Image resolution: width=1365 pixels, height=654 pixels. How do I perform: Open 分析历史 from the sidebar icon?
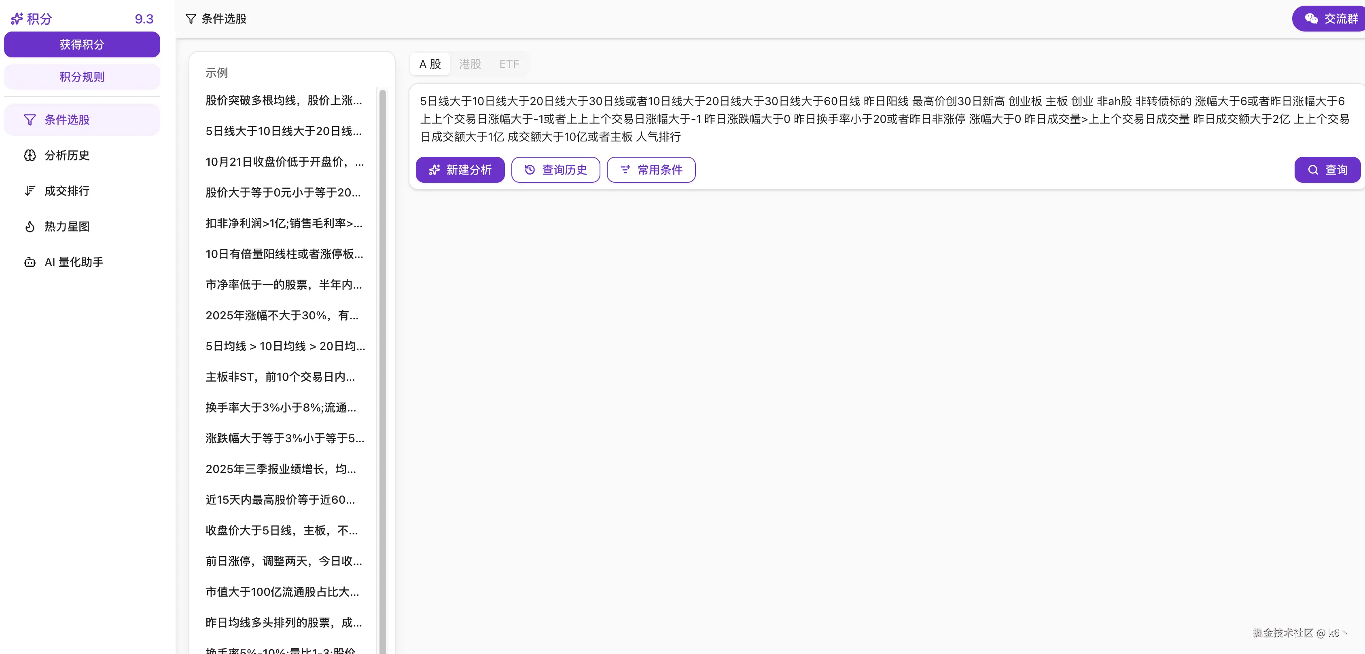click(x=30, y=155)
